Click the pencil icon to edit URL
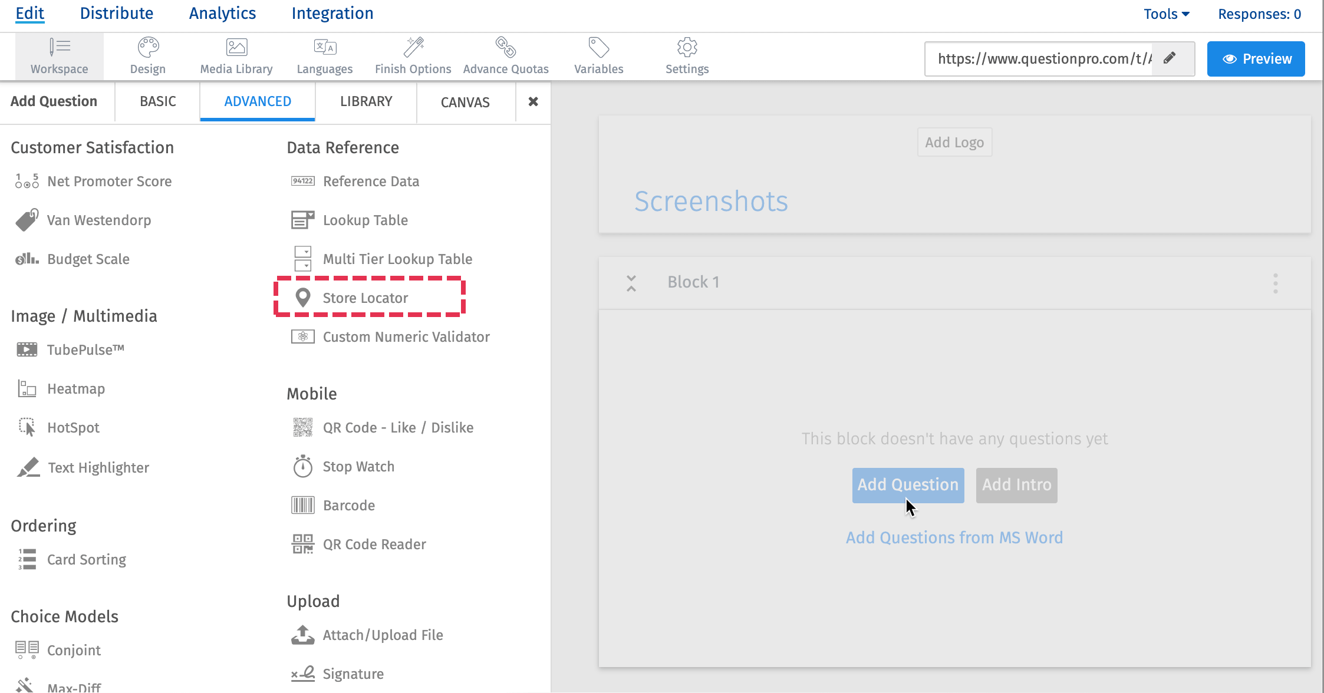 [1170, 58]
